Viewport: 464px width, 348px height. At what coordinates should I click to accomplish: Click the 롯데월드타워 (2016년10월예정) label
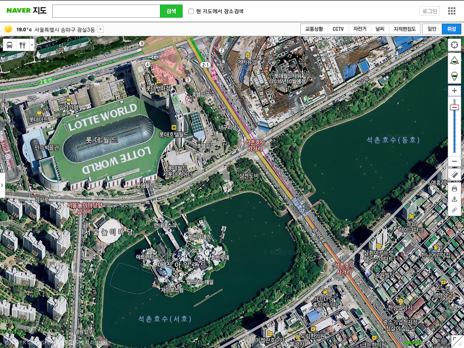pos(287,78)
